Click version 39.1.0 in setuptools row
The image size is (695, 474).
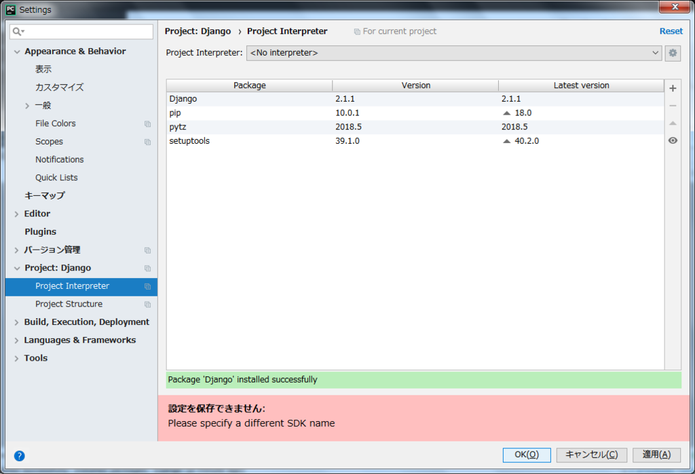pos(347,141)
